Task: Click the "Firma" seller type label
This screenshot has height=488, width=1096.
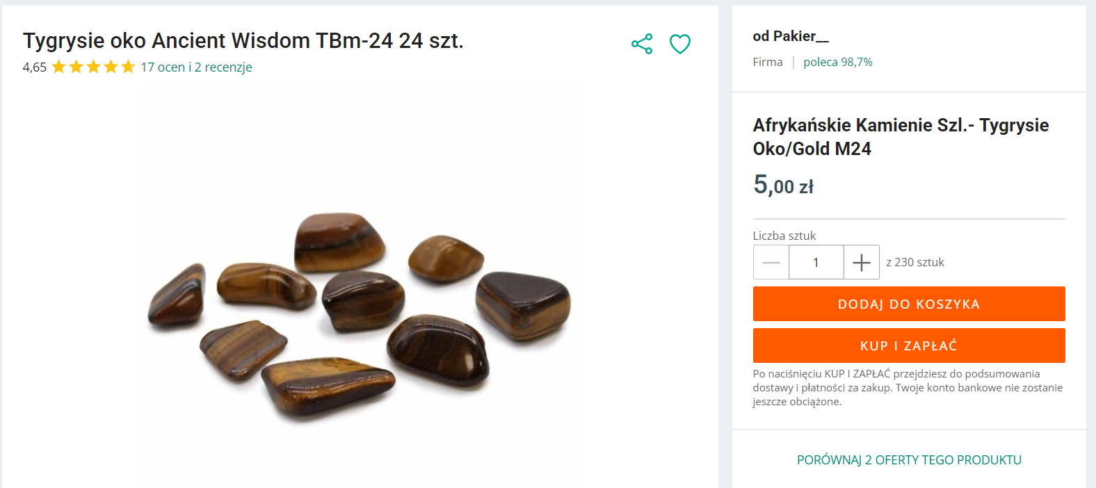Action: pyautogui.click(x=767, y=62)
